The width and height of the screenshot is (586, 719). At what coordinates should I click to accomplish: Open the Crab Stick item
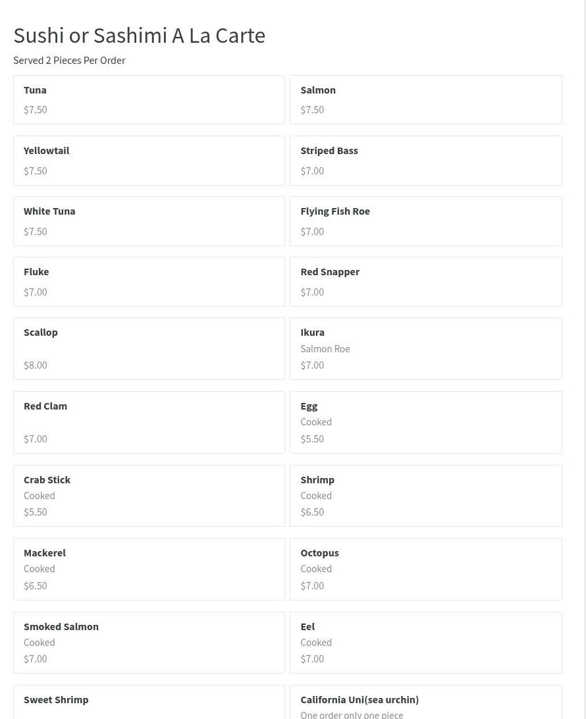pos(149,496)
